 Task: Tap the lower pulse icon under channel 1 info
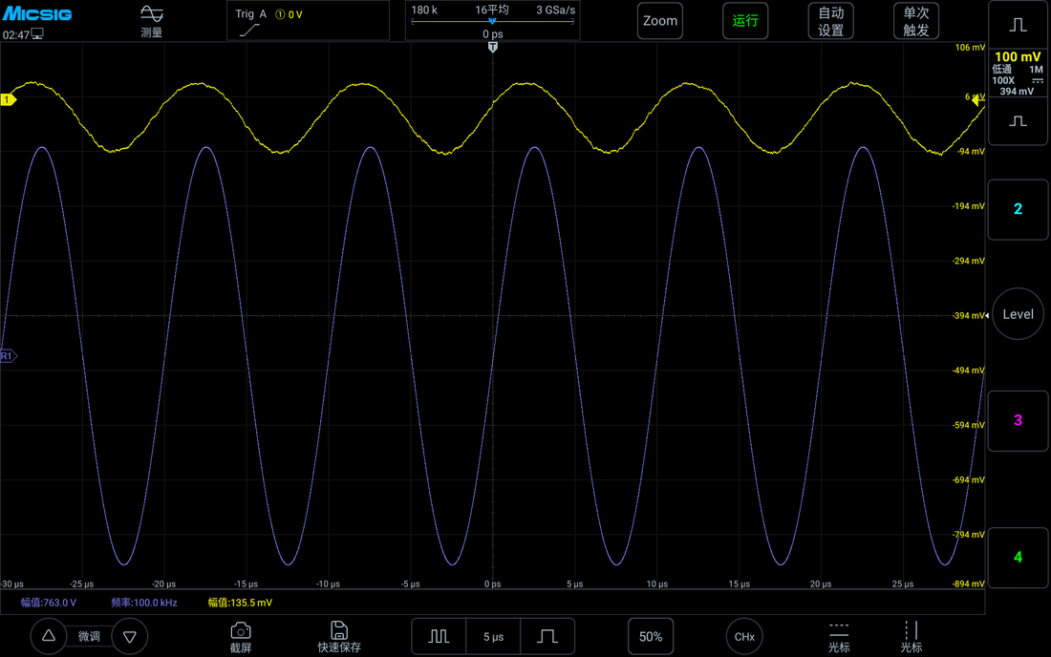1018,121
